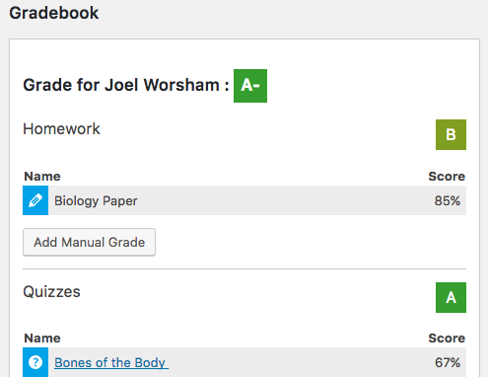Click the Homework section heading

coord(61,128)
